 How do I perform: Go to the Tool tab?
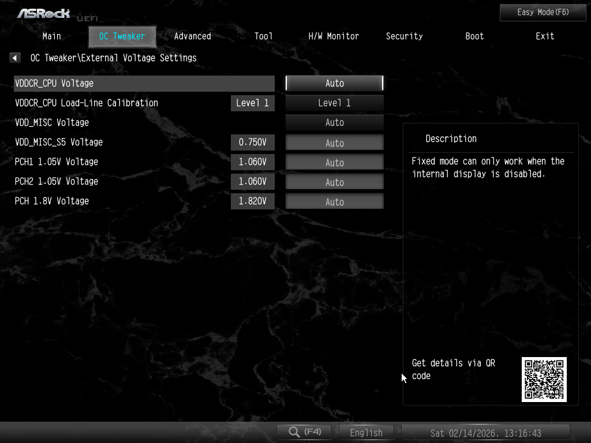(263, 36)
